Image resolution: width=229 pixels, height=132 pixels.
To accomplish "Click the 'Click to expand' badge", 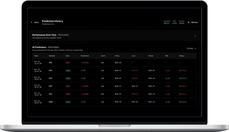I will [63, 35].
